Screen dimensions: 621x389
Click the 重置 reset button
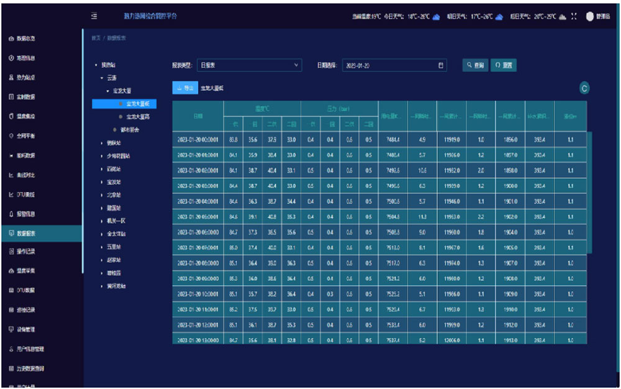pyautogui.click(x=504, y=65)
